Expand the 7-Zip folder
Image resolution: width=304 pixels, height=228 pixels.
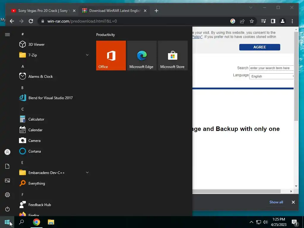tap(54, 55)
